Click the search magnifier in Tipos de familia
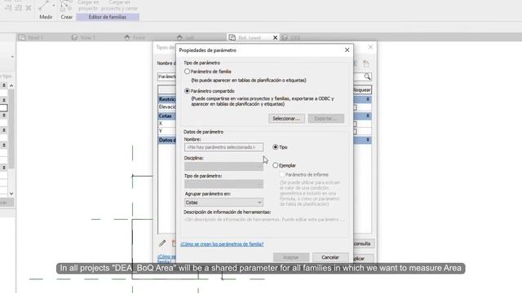The height and width of the screenshot is (293, 522). [367, 77]
